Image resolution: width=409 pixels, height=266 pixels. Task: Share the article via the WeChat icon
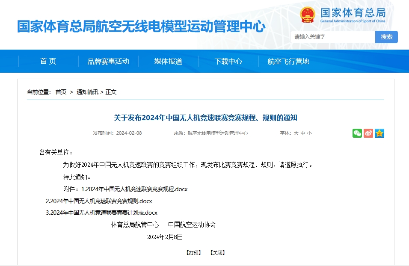click(357, 133)
